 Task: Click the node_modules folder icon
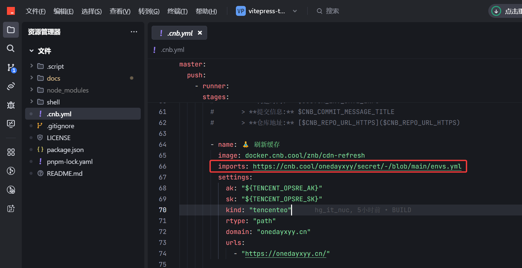[x=40, y=90]
